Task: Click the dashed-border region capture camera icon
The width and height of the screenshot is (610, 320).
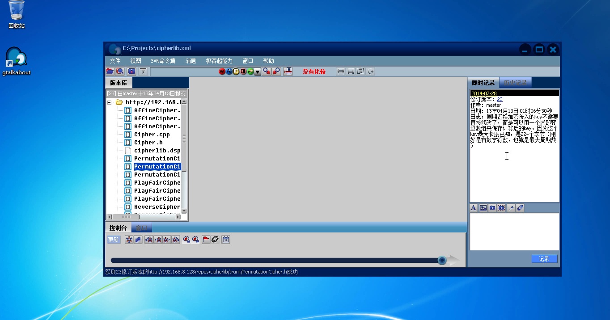Action: [x=501, y=208]
